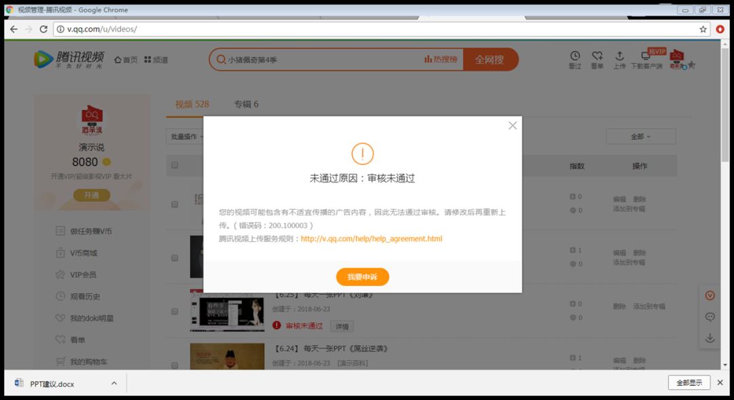The width and height of the screenshot is (734, 400).
Task: Tick the checkbox for the 6.25 video
Action: point(175,312)
